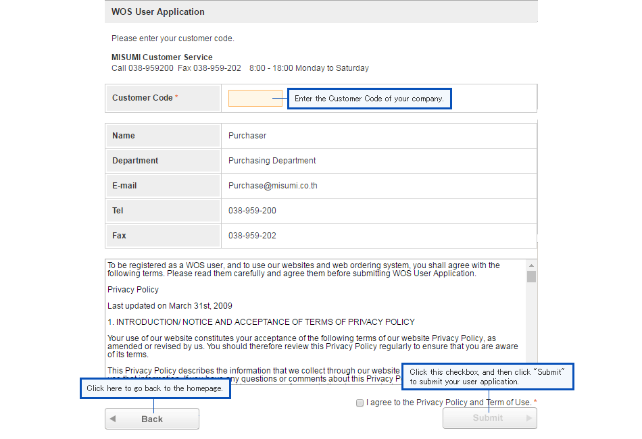Click the Privacy Policy heading in terms
The image size is (642, 439).
pyautogui.click(x=133, y=290)
